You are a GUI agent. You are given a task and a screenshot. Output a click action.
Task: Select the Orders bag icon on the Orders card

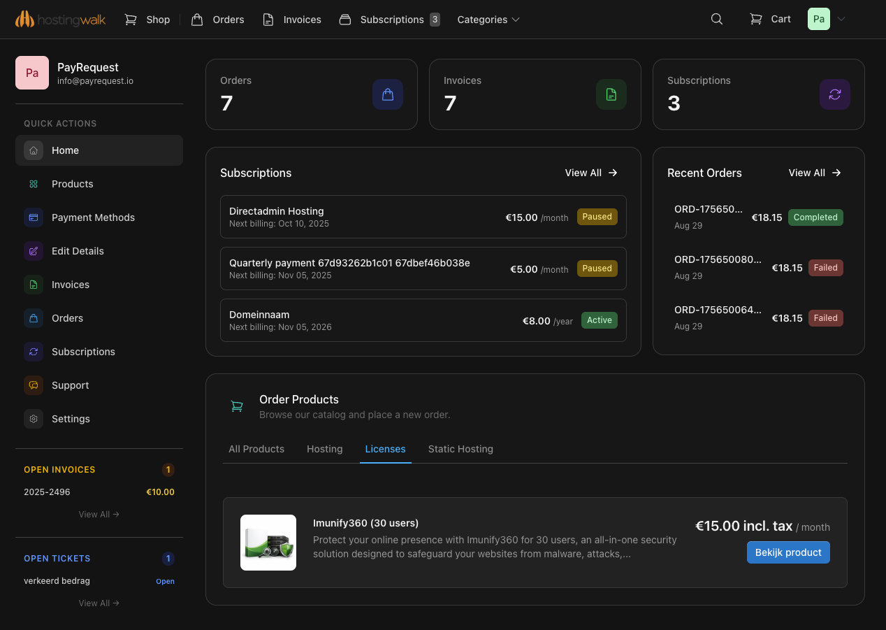coord(388,94)
